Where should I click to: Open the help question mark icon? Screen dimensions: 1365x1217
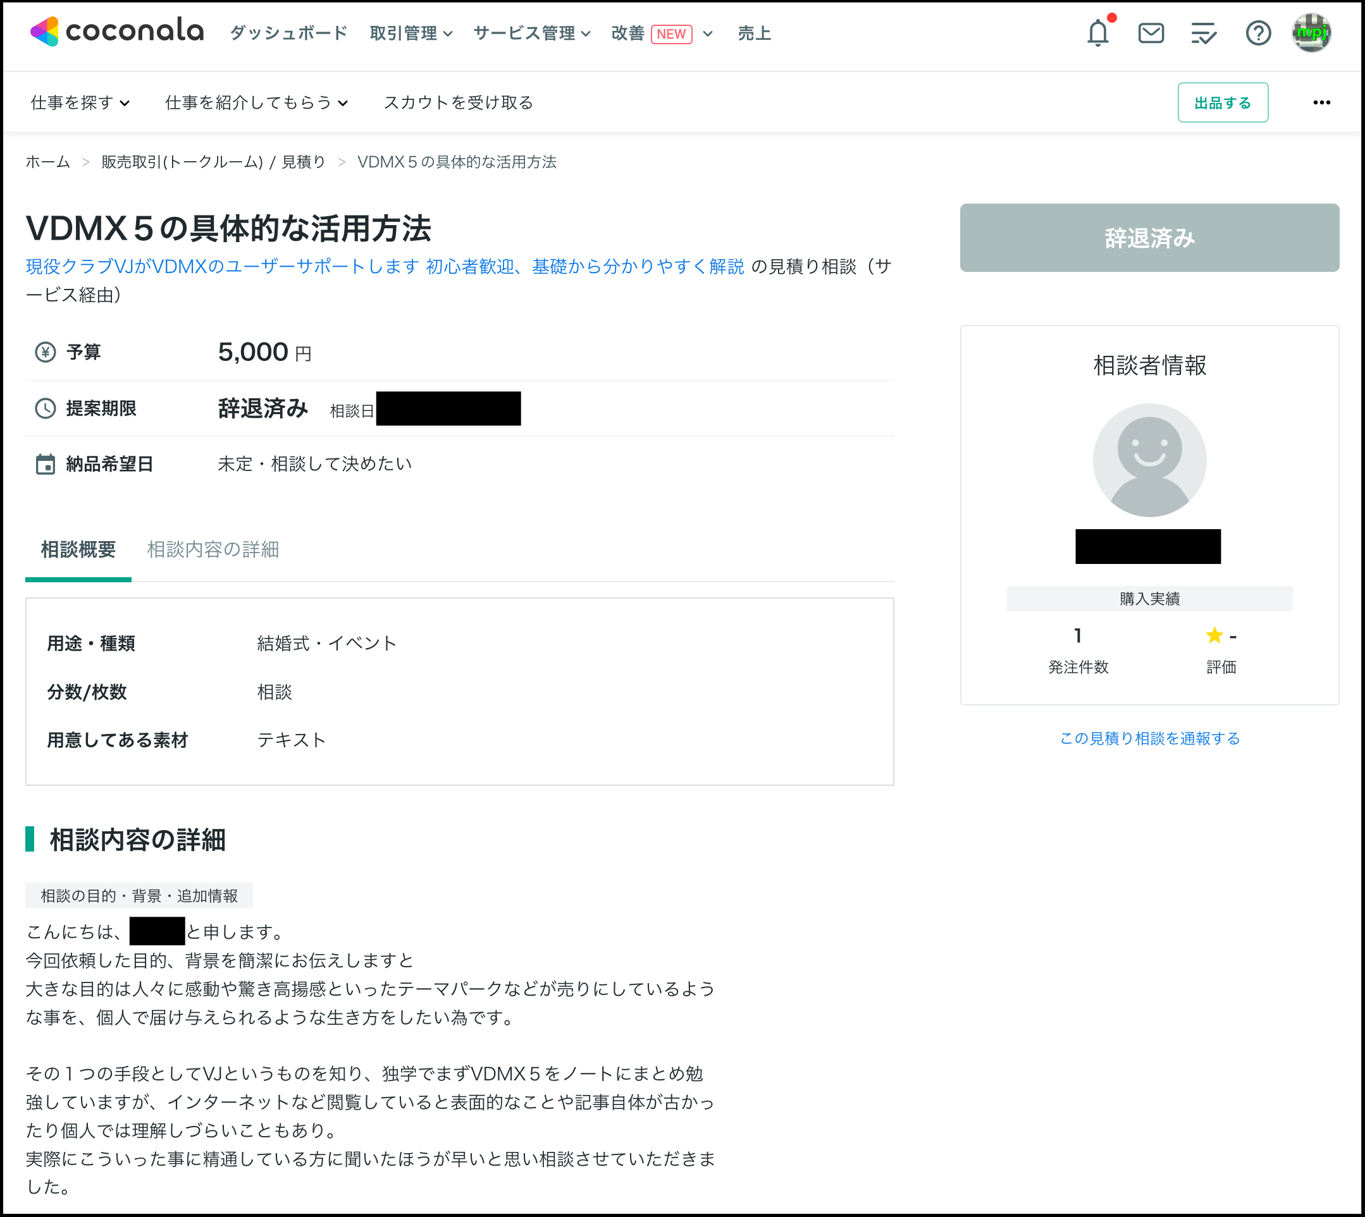1258,33
